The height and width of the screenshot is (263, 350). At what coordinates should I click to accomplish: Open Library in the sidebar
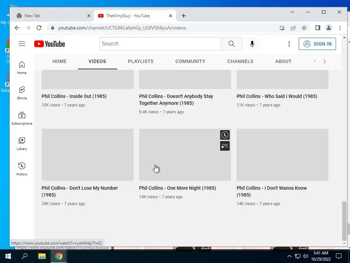point(22,143)
